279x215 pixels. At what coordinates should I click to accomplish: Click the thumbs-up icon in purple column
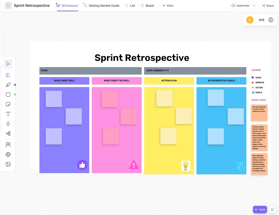tap(82, 165)
